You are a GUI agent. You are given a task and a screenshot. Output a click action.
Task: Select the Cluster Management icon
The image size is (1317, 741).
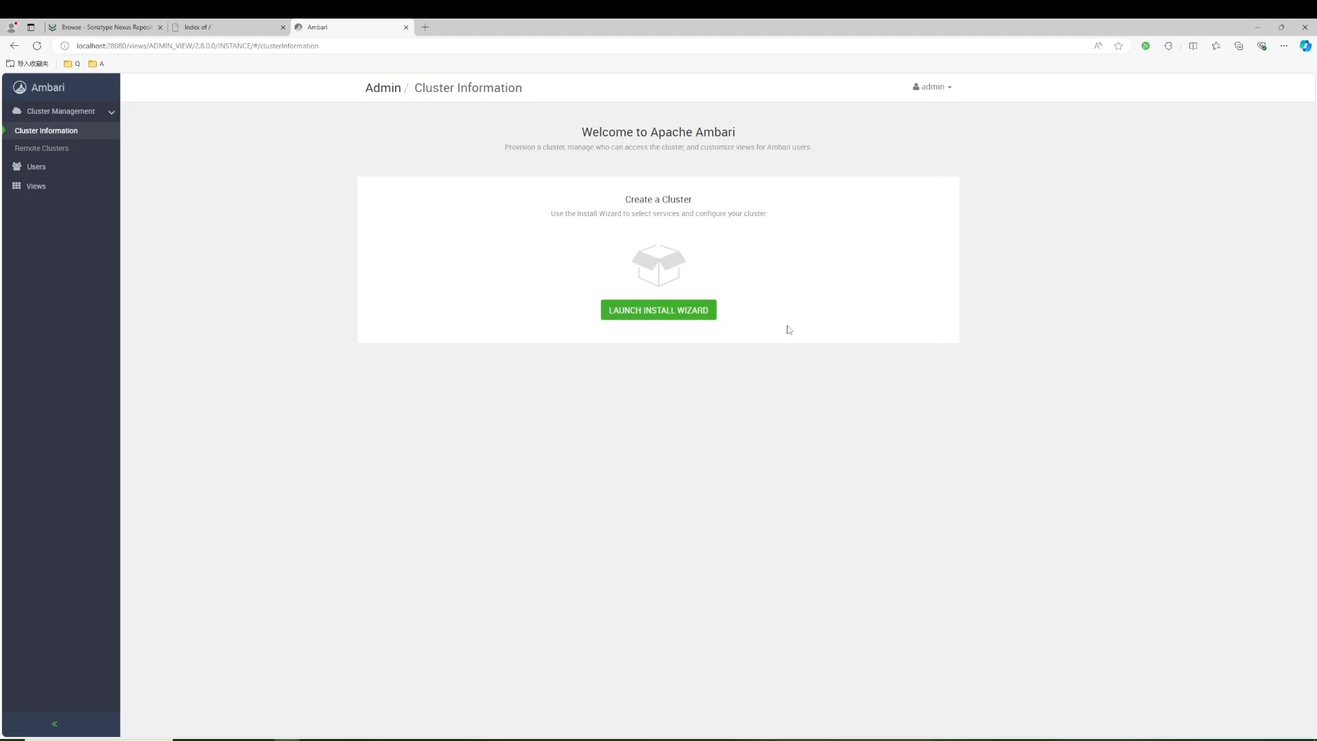[16, 110]
